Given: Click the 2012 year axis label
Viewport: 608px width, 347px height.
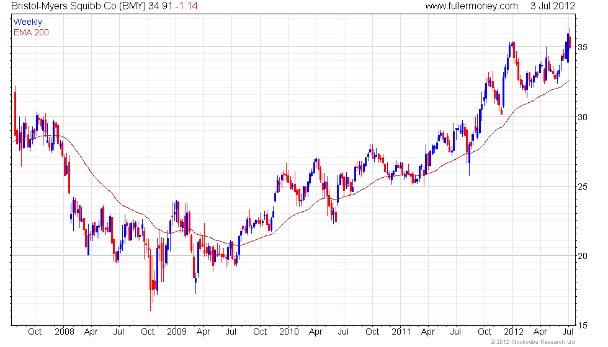Looking at the screenshot, I should point(514,332).
